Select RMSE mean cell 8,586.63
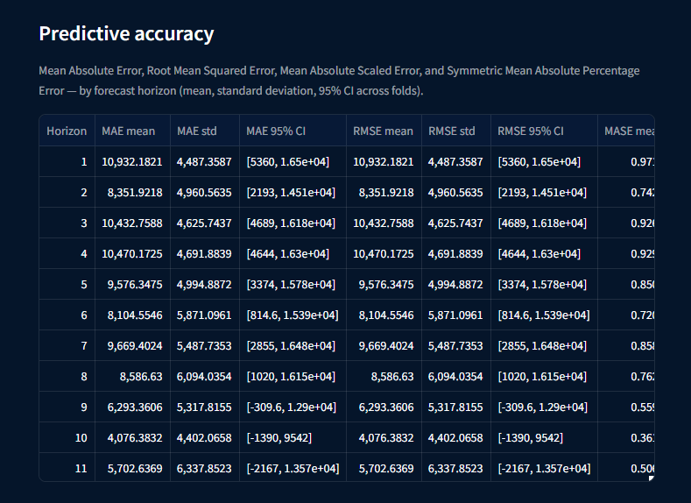This screenshot has height=503, width=691. click(x=384, y=377)
